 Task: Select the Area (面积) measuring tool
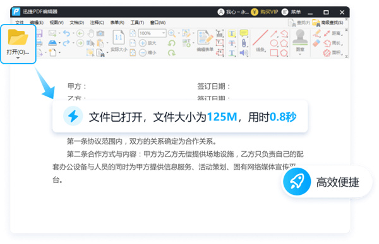[x=334, y=53]
